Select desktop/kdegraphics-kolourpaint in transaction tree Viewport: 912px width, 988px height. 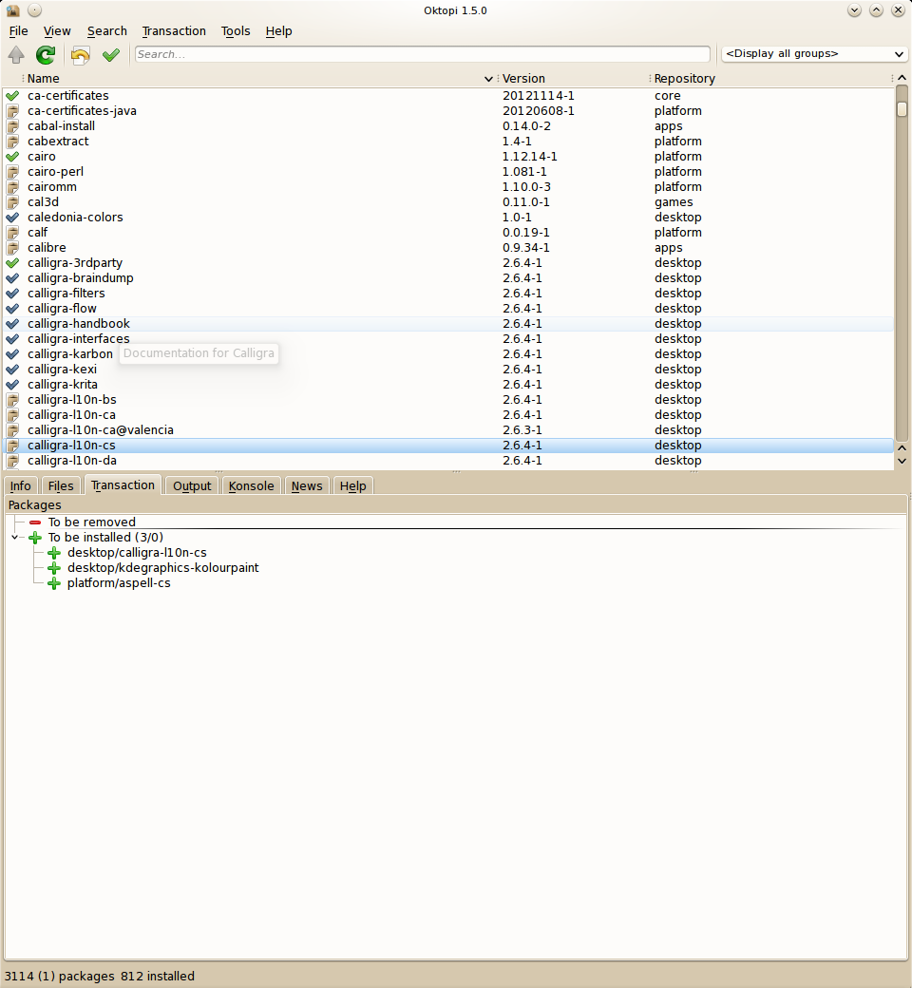click(162, 568)
